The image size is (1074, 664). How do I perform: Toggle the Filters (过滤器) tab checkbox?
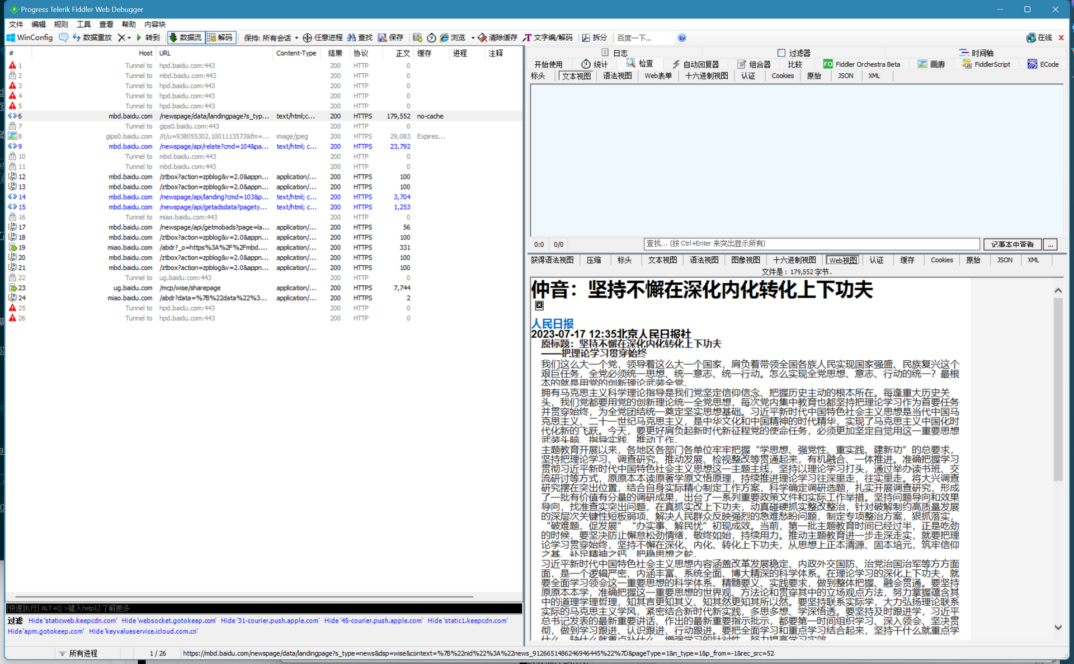[781, 53]
